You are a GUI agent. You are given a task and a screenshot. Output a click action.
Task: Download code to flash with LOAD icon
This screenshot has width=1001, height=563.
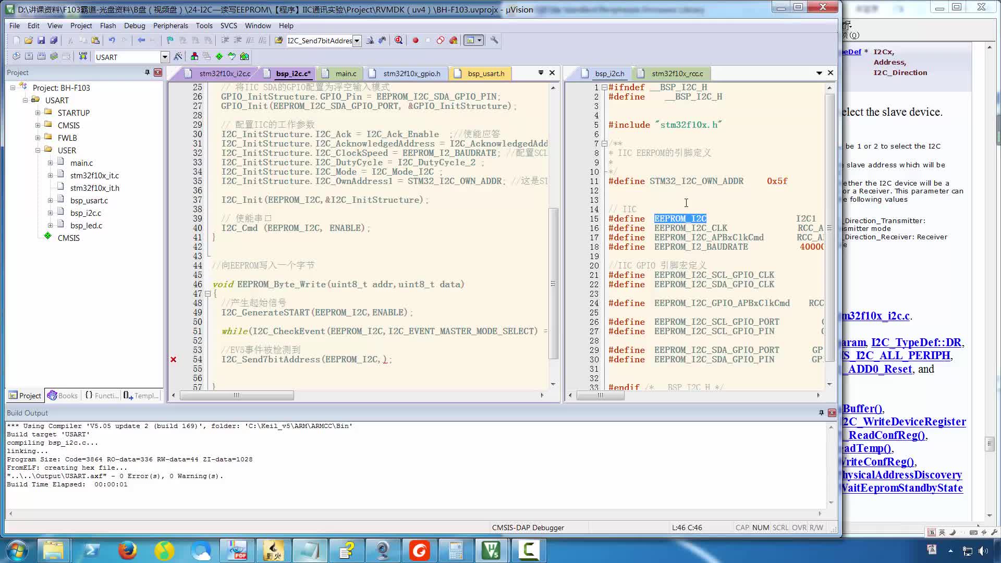pyautogui.click(x=83, y=56)
